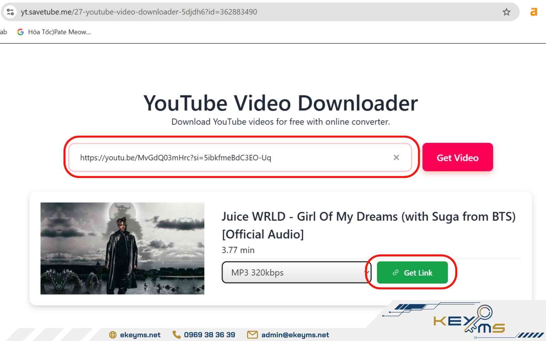Click the '3.77 min' duration text
This screenshot has height=341, width=546.
pyautogui.click(x=238, y=250)
